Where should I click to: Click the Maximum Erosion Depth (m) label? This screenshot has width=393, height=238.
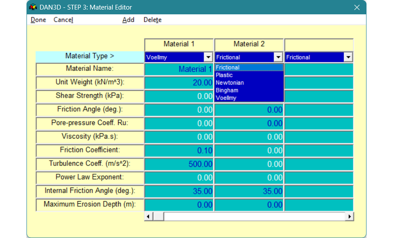pos(90,205)
